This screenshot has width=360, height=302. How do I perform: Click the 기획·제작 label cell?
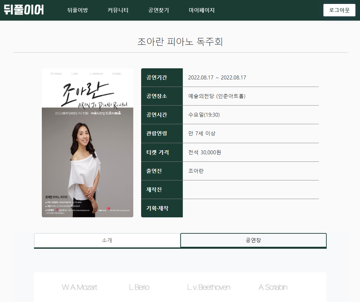[162, 208]
